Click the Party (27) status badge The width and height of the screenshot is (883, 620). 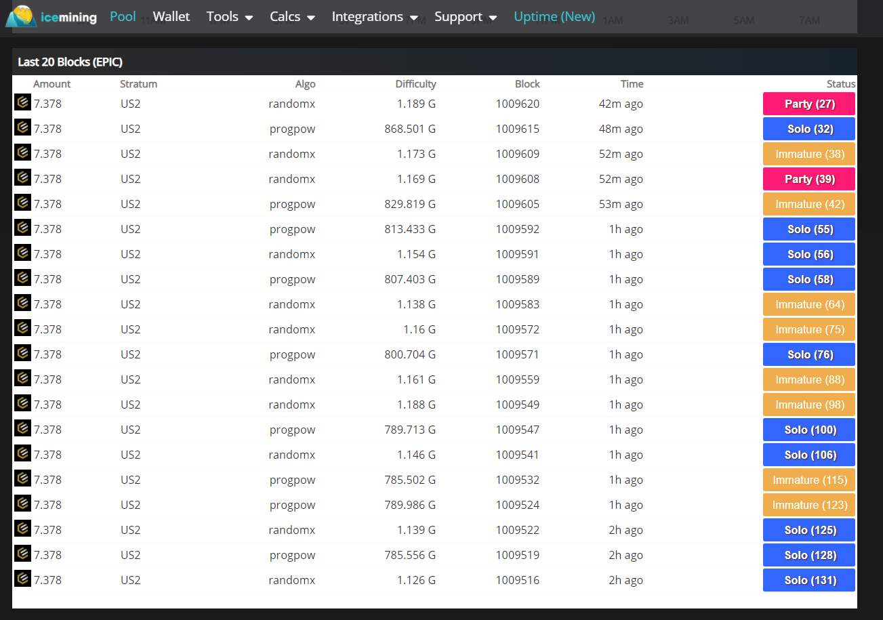coord(809,104)
